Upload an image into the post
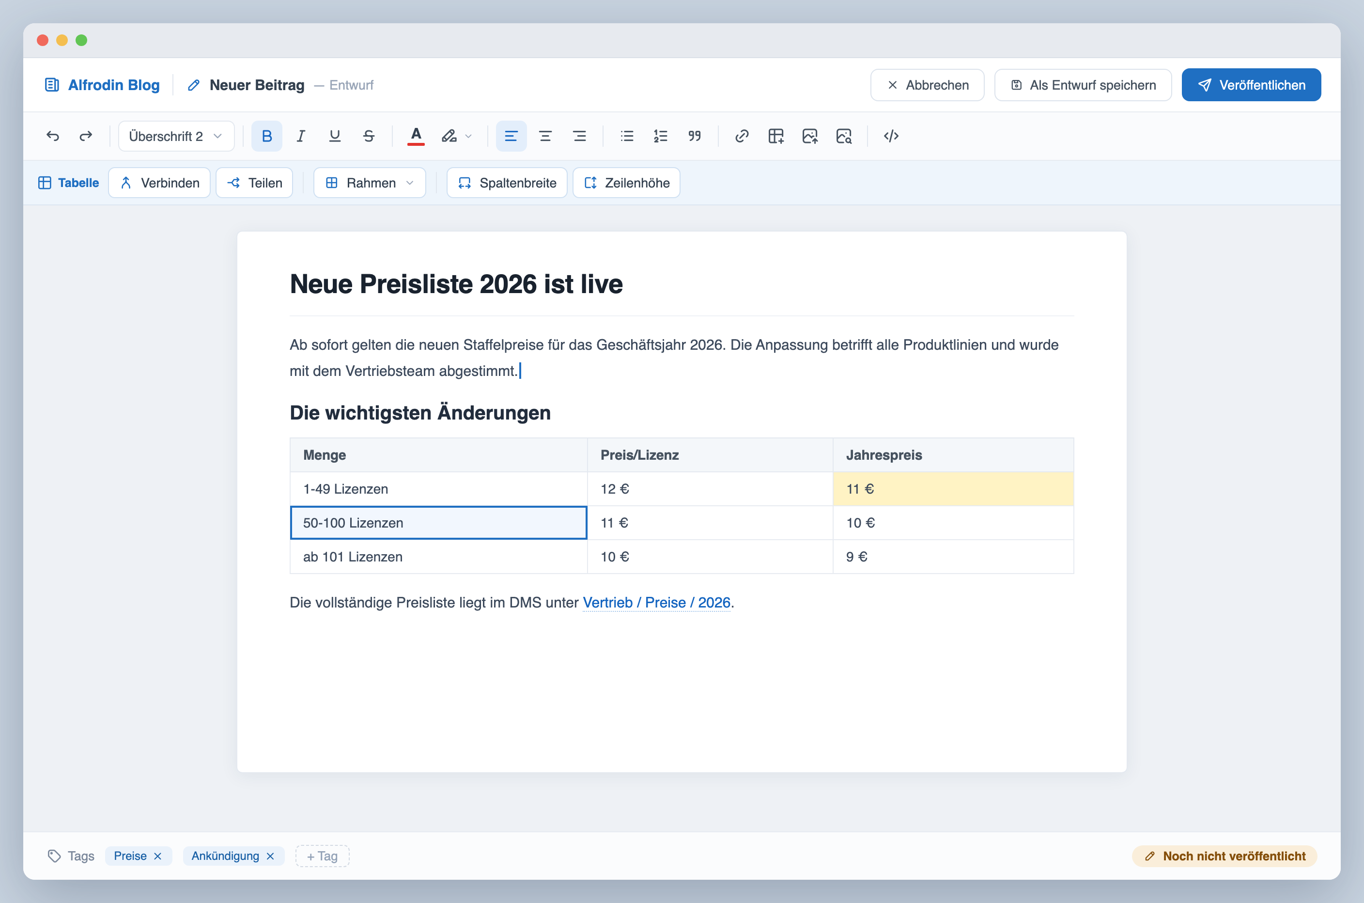The image size is (1364, 903). [x=809, y=136]
